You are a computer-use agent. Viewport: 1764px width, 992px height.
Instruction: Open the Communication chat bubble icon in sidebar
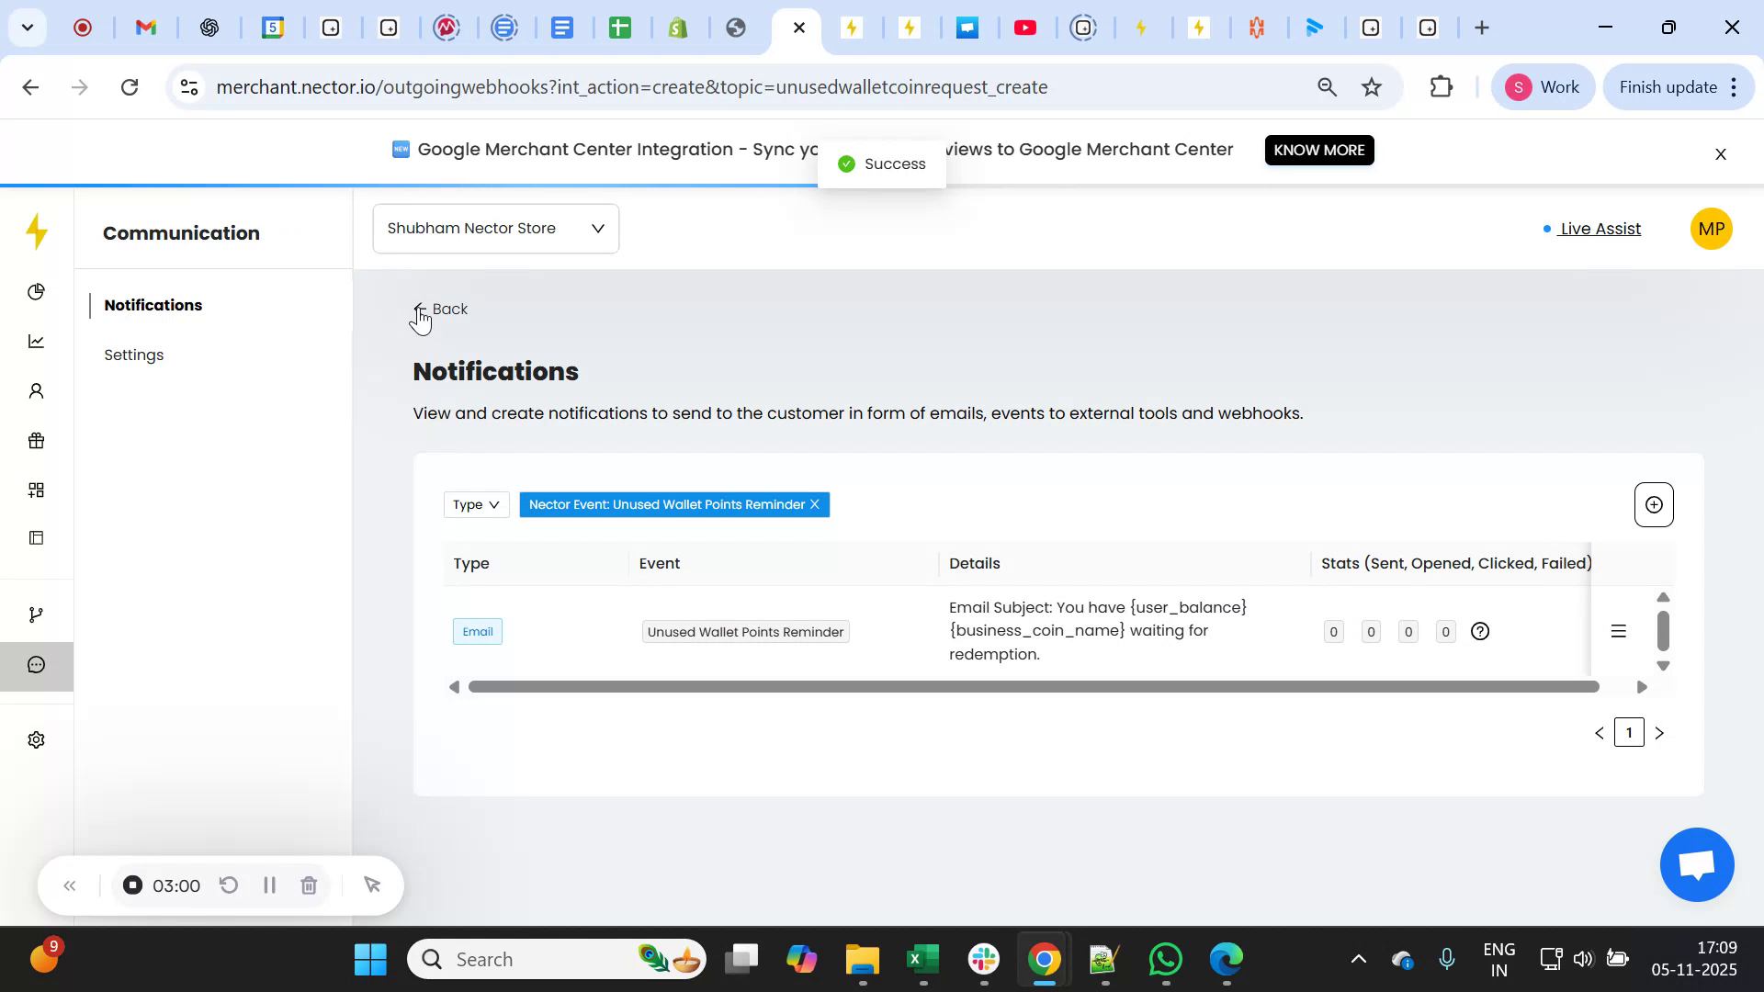36,666
